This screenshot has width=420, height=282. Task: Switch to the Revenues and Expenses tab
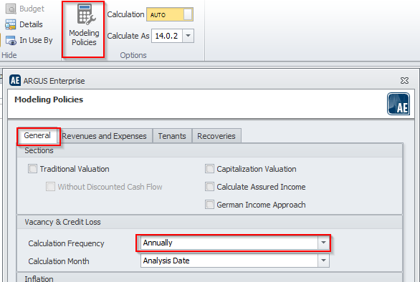tap(105, 136)
